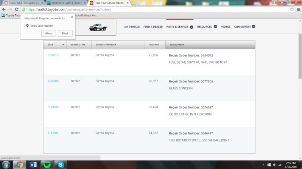This screenshot has width=302, height=169.
Task: Sort by the Date column arrow
Action: [x=63, y=45]
